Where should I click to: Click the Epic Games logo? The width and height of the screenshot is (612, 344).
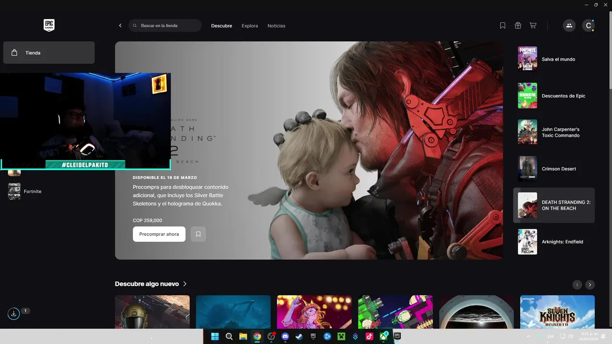pyautogui.click(x=49, y=25)
